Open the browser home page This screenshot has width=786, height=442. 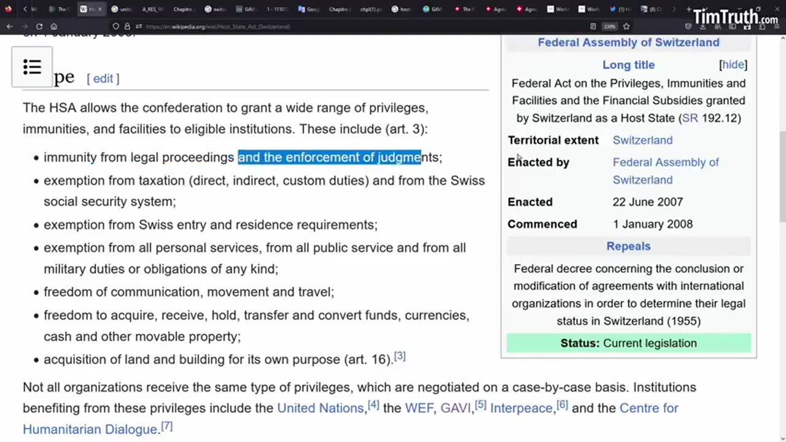(54, 26)
